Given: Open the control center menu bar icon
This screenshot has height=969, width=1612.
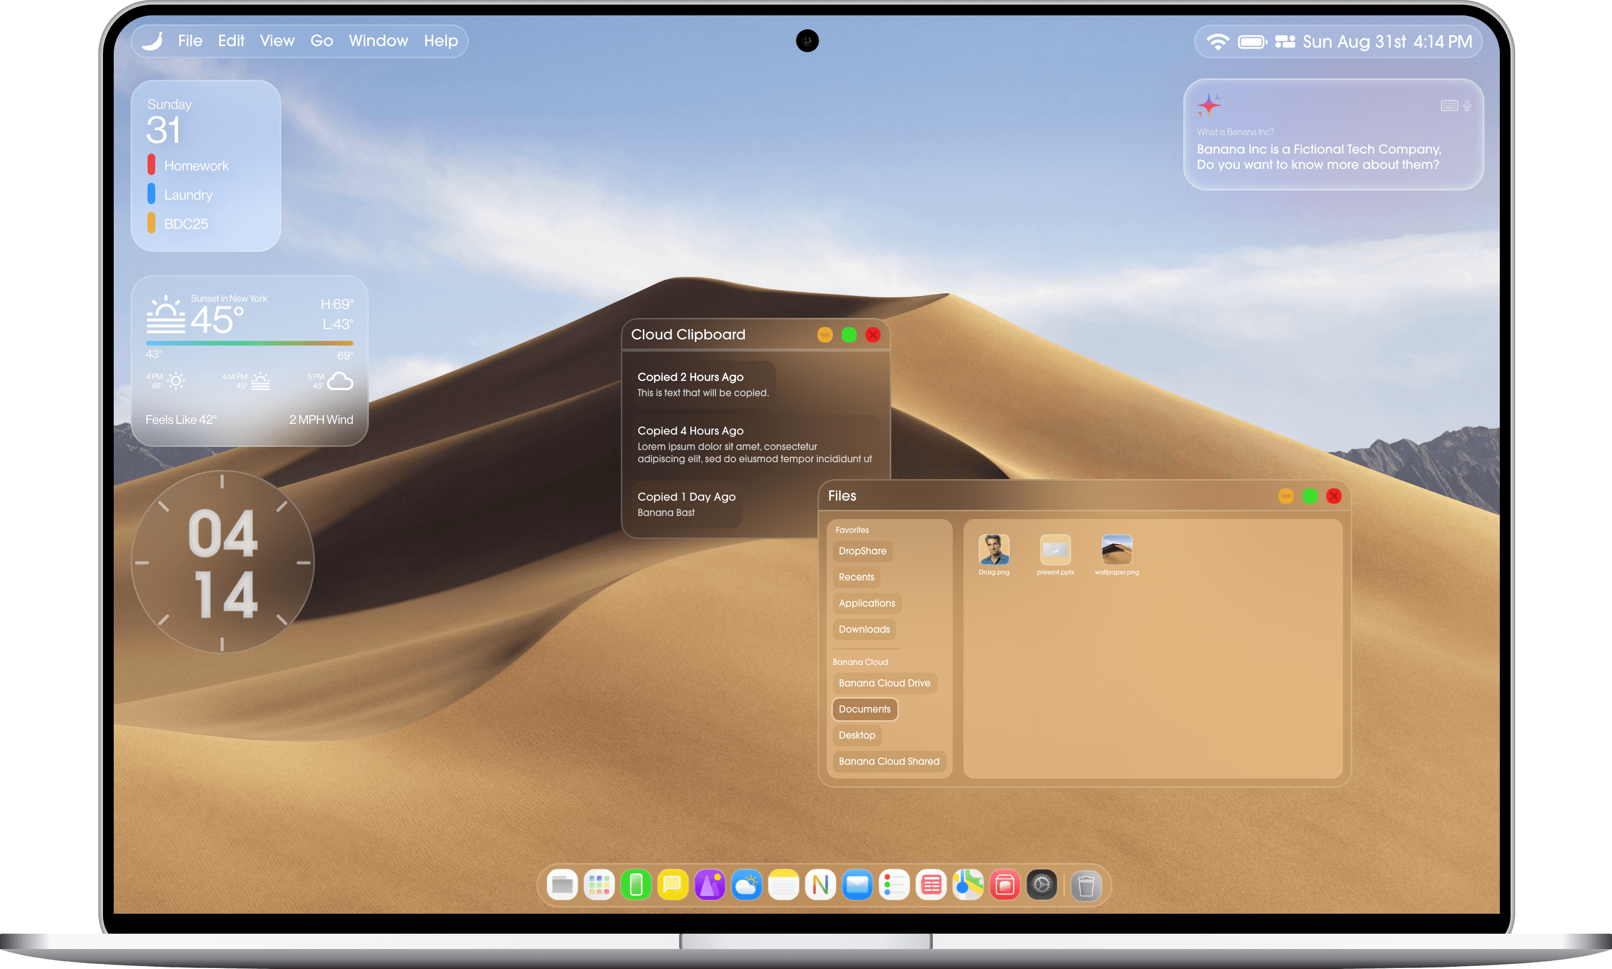Looking at the screenshot, I should [x=1285, y=42].
